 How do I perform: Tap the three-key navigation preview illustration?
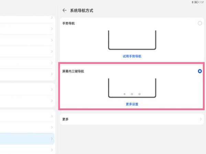(x=132, y=88)
